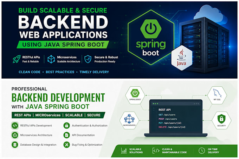239x159 pixels.
Task: Click the network icon beside Microservices Architecture
Action: 15,135
